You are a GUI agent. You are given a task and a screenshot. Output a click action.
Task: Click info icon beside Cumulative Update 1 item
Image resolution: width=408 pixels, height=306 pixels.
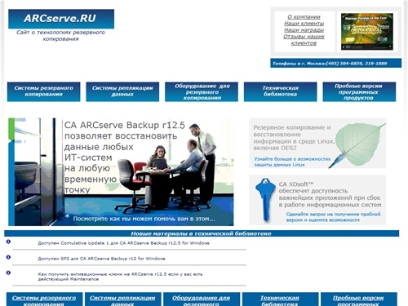click(x=8, y=242)
